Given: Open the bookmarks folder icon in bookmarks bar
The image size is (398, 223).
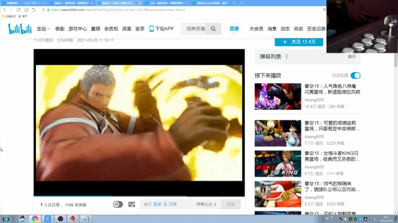Looking at the screenshot, I should coord(3,16).
